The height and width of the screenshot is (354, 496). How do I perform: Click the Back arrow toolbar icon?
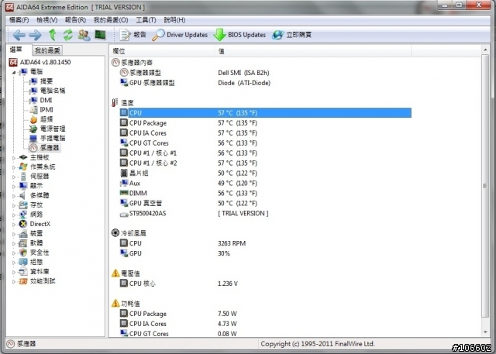coord(19,35)
